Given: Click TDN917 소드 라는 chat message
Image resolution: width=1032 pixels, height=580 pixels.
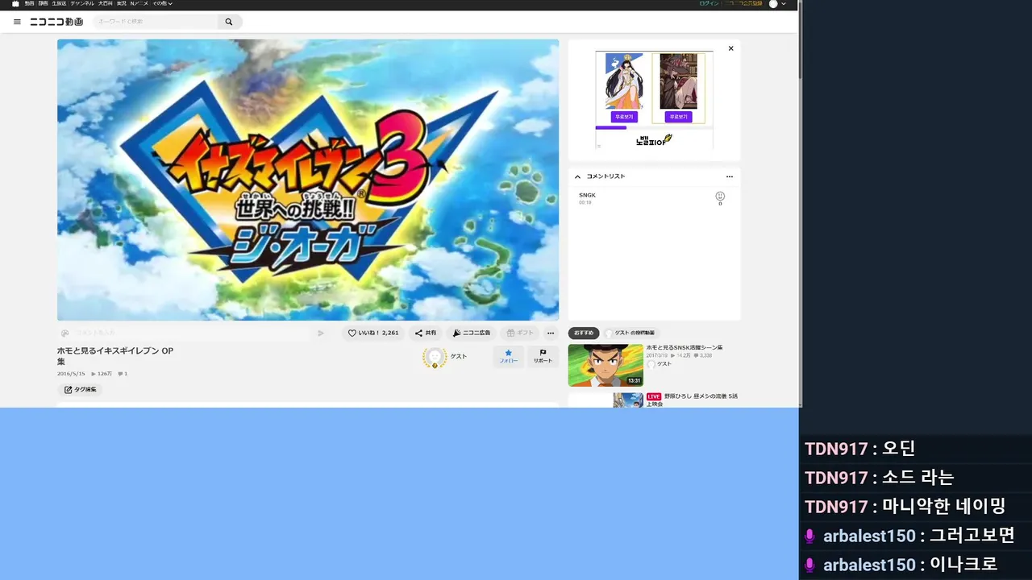Looking at the screenshot, I should pyautogui.click(x=880, y=478).
